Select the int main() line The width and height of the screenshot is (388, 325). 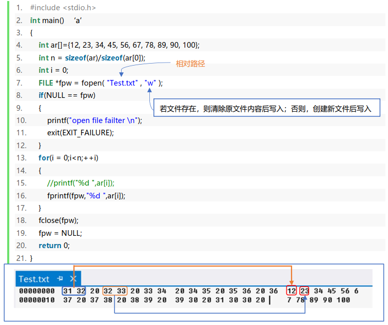click(47, 21)
